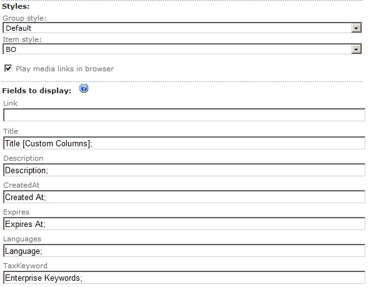Click the TaxKeyword field label

tap(25, 266)
